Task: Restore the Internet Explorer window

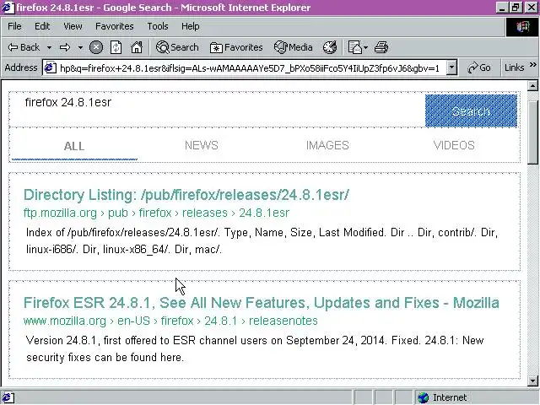Action: [x=516, y=8]
